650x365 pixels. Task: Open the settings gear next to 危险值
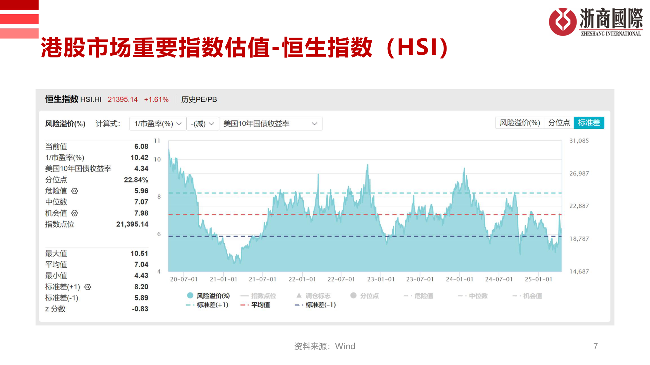[75, 191]
